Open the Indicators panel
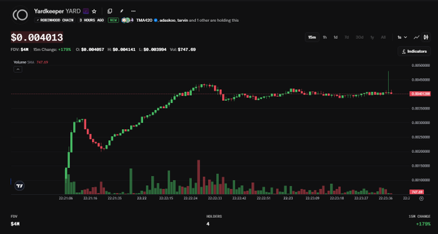The width and height of the screenshot is (438, 234). [x=414, y=51]
